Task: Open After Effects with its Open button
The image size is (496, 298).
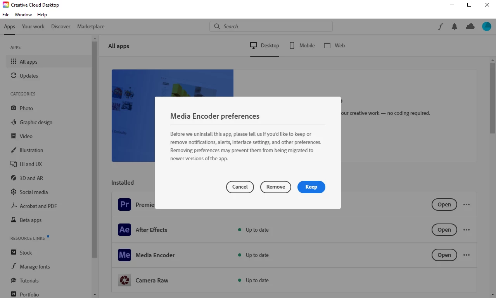Action: point(444,230)
